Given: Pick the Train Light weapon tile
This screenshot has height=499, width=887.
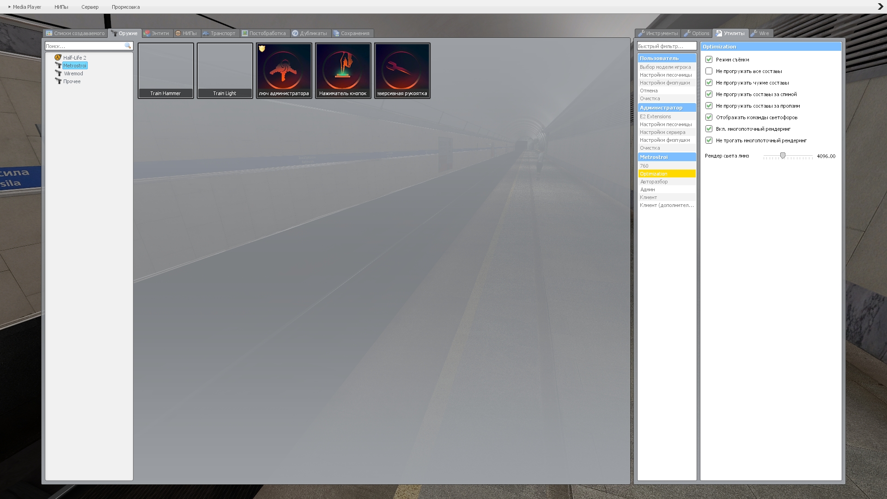Looking at the screenshot, I should (225, 70).
